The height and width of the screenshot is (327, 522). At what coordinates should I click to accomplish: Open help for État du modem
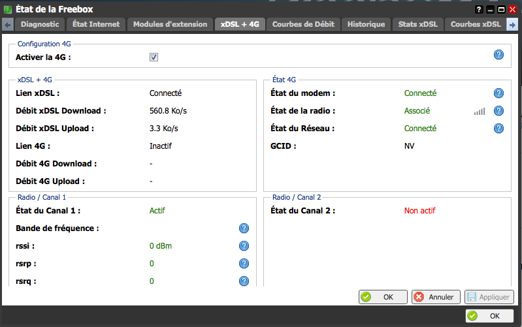tap(498, 93)
